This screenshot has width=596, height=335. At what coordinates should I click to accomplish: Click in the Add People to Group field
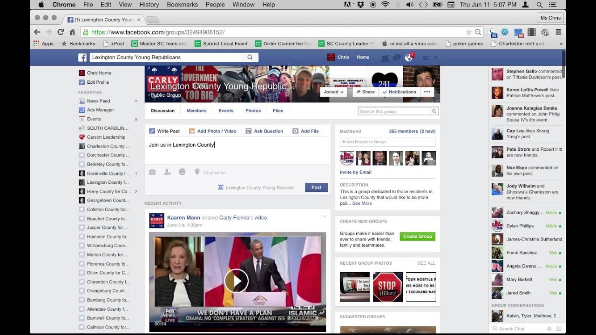pos(387,141)
